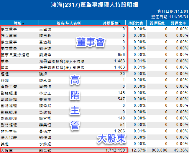
Task: Click the 姓名/法人名稱 column header
Action: 69,23
